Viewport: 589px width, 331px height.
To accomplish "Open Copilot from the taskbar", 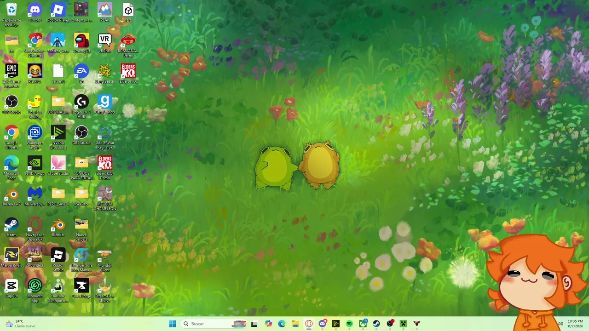I will [268, 324].
